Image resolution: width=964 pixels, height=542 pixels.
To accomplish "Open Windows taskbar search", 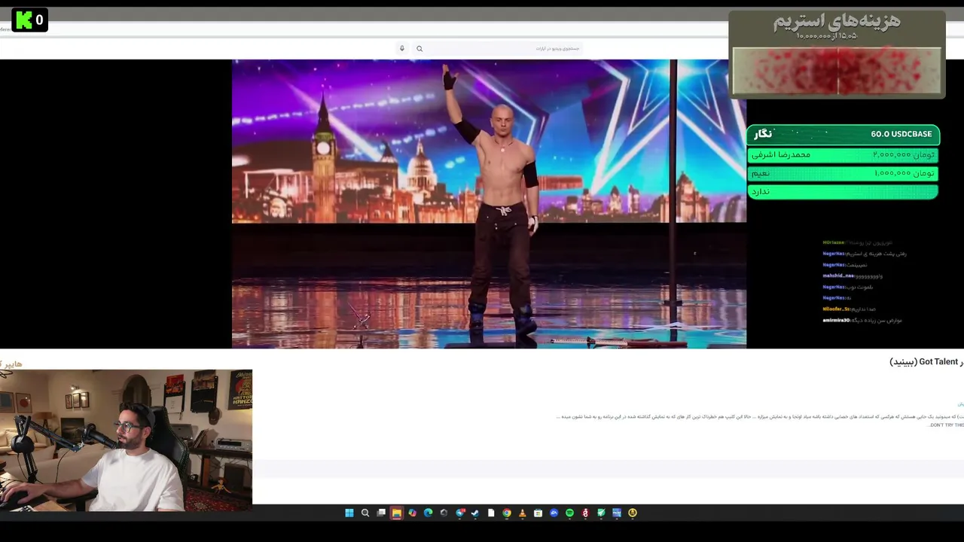I will 365,513.
